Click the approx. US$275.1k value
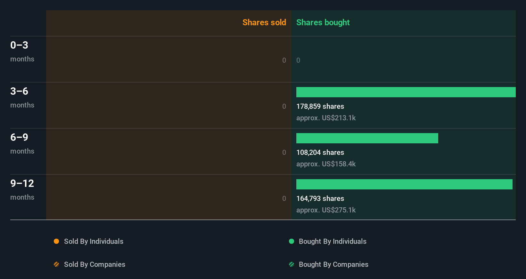The width and height of the screenshot is (526, 279). [326, 210]
